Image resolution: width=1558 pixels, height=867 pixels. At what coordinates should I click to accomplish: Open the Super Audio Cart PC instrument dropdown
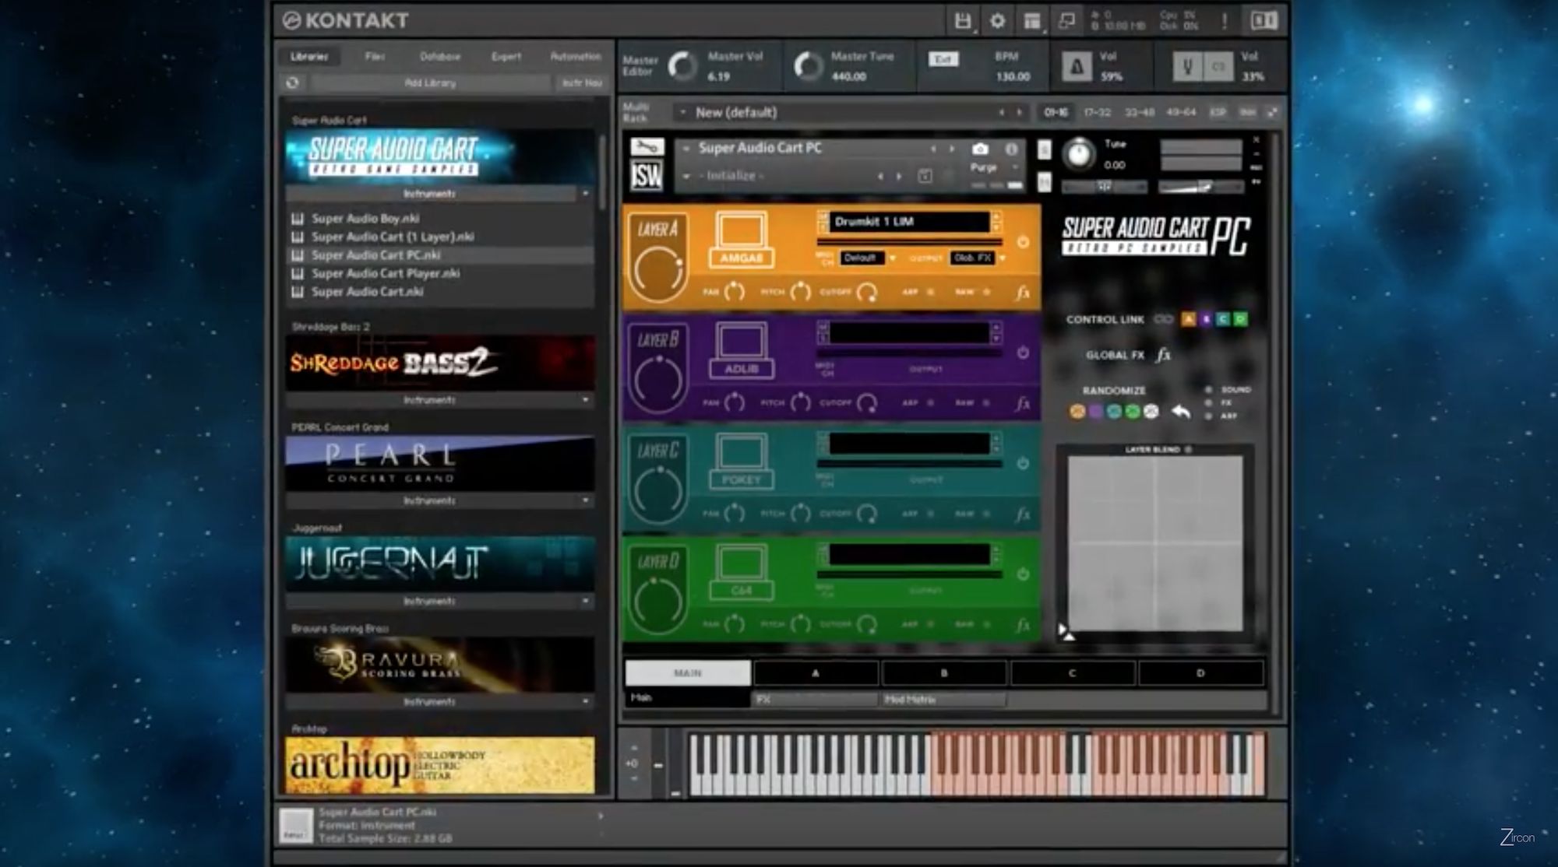(686, 148)
